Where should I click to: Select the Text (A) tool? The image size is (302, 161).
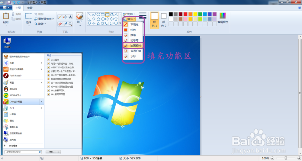click(70, 17)
